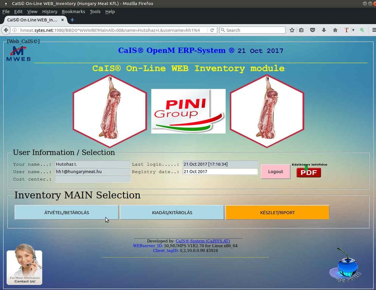Viewport: 376px width, 290px height.
Task: Open ÁTVÉTEL/BETÁROLÁS inventory section
Action: (x=67, y=213)
